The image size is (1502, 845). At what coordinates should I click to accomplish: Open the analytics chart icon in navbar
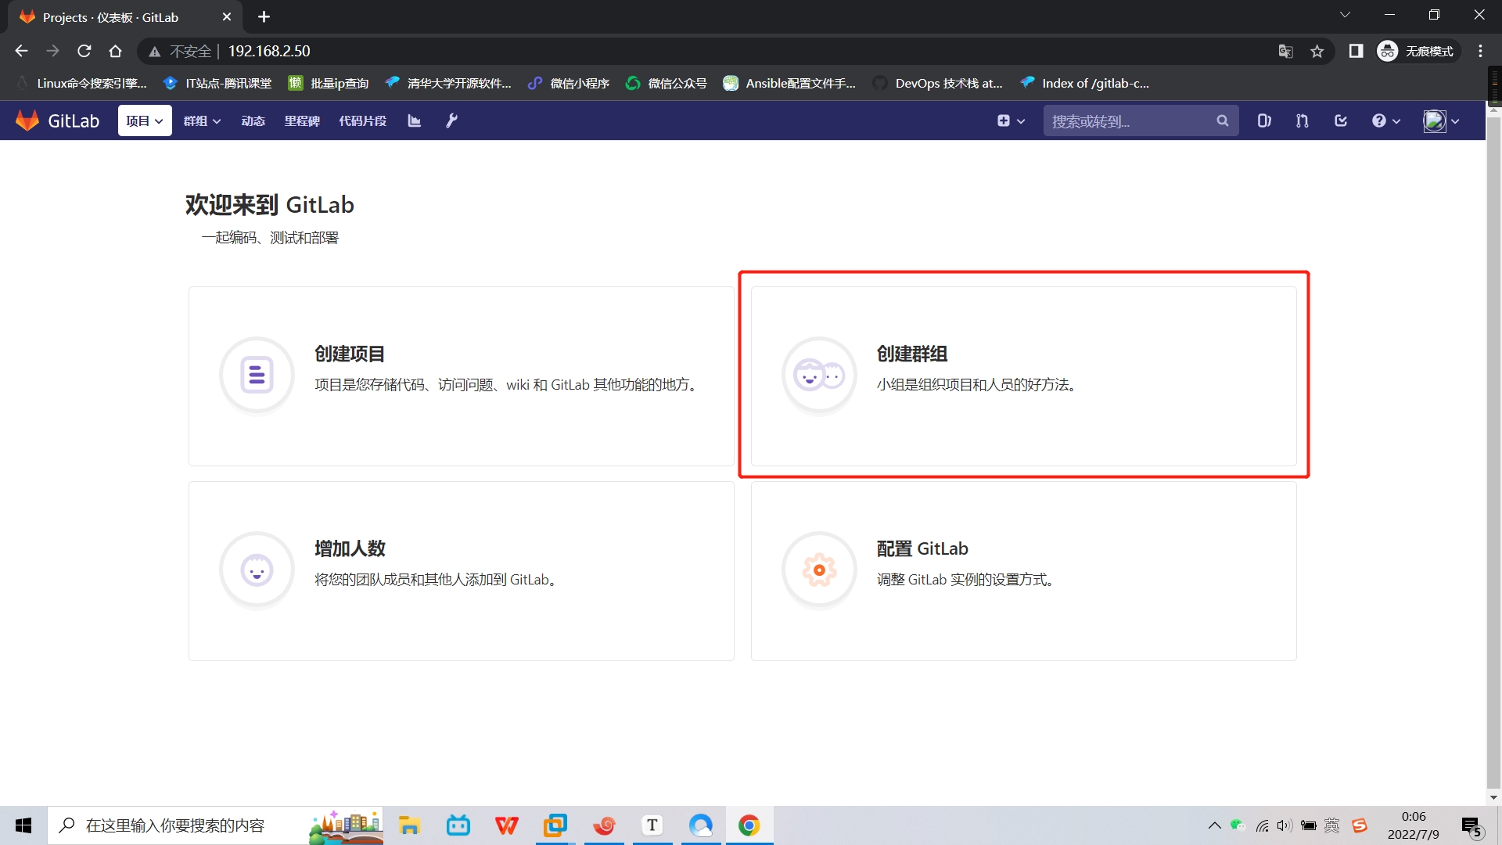click(x=415, y=120)
